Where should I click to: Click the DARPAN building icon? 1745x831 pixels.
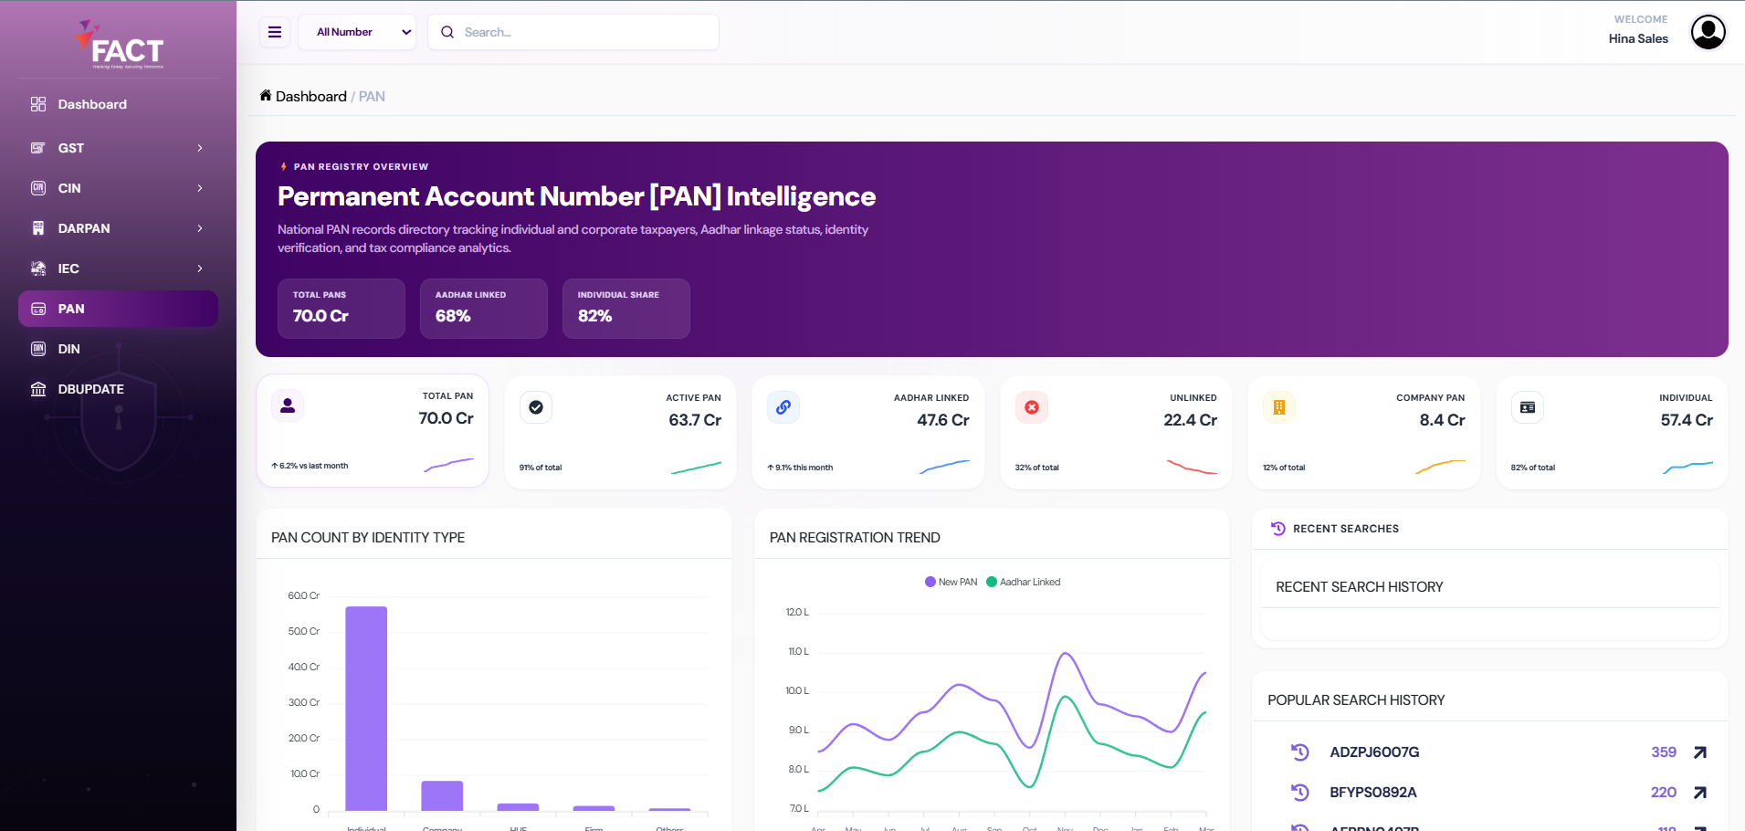pyautogui.click(x=38, y=228)
